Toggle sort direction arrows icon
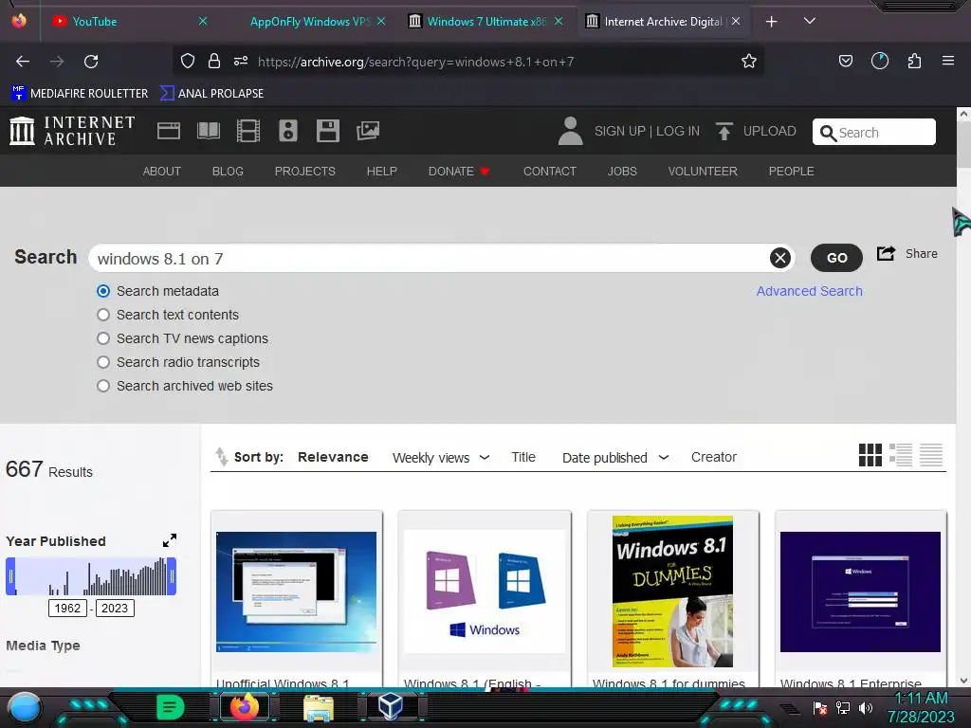Screen dimensions: 971x728 221,457
